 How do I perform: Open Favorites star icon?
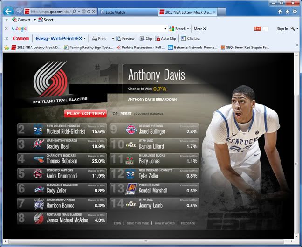pyautogui.click(x=288, y=12)
